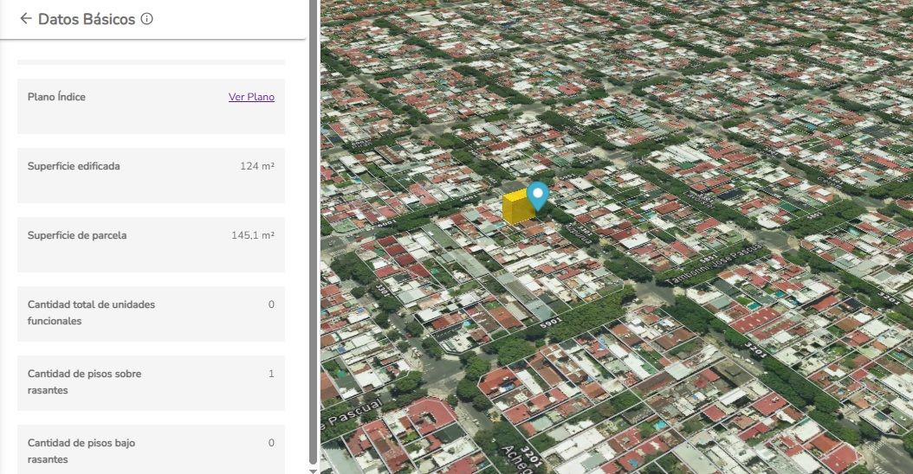This screenshot has width=913, height=474.
Task: Click the Cantidad de pisos sobre rasantes row
Action: tap(151, 382)
